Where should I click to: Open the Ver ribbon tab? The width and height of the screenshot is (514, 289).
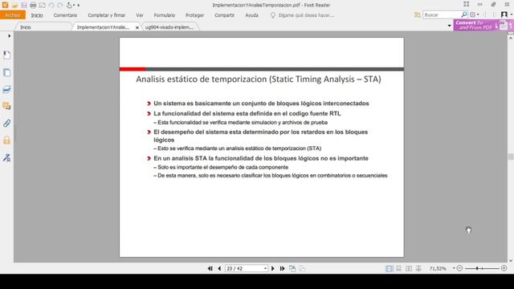tap(140, 15)
